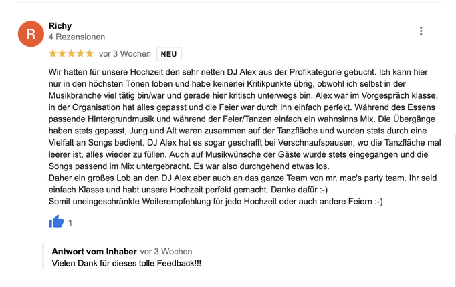Click the third star of the rating

click(71, 53)
